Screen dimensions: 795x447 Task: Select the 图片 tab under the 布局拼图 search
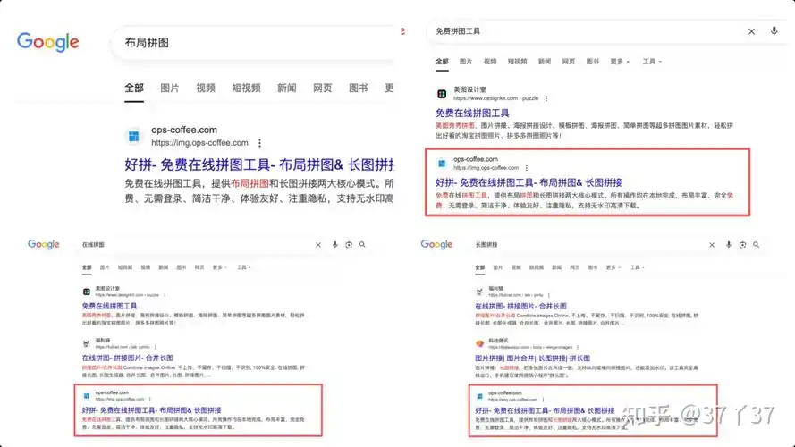coord(170,89)
